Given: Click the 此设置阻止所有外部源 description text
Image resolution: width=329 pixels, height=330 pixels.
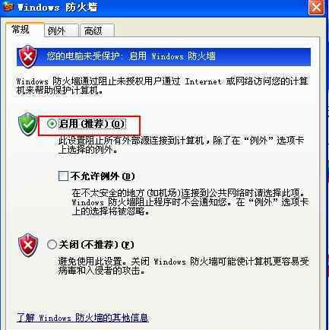Looking at the screenshot, I should tap(181, 145).
